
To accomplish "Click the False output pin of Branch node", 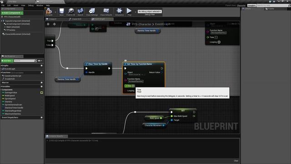I will pyautogui.click(x=53, y=45).
